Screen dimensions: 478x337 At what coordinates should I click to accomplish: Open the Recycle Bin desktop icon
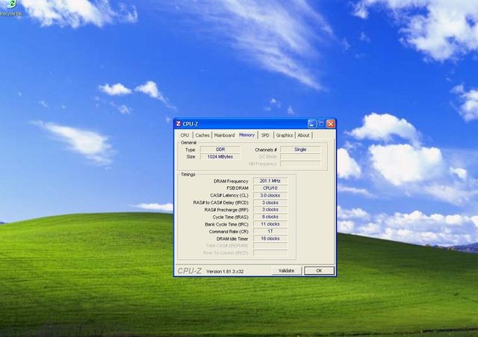pos(11,8)
